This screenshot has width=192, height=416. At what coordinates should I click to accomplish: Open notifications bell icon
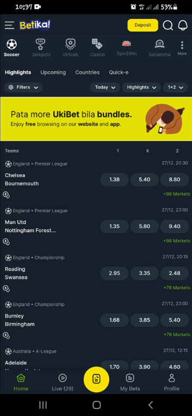[182, 26]
